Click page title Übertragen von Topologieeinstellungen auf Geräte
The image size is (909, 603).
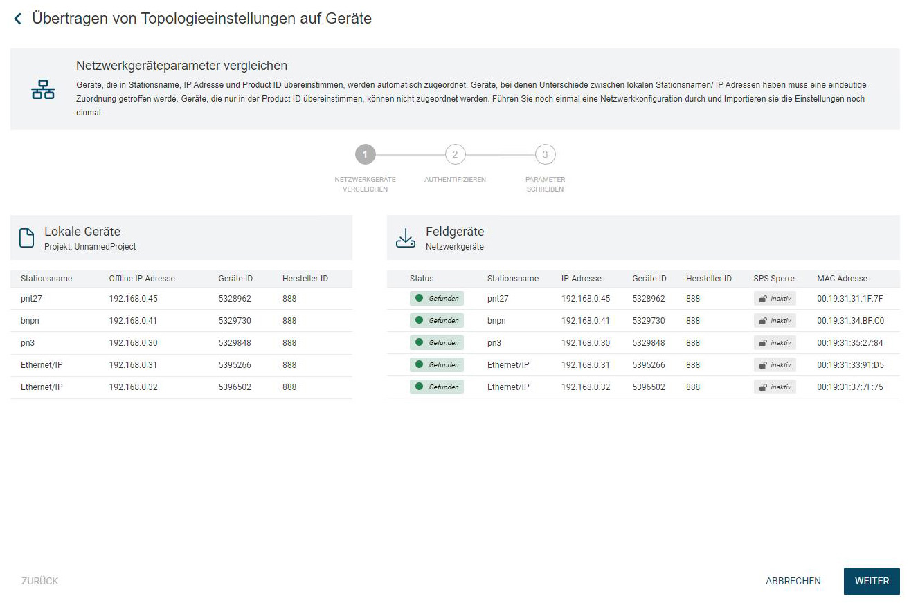pos(202,19)
